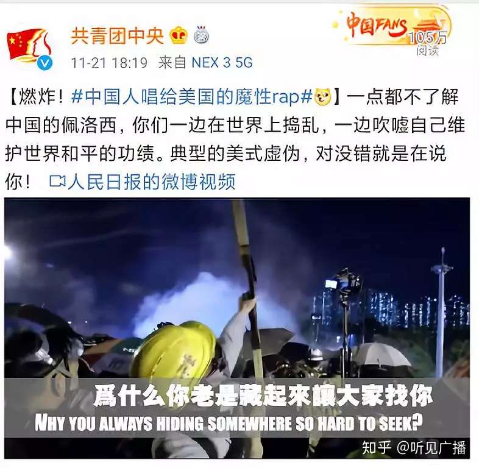The image size is (479, 468).
Task: Click the silver medal badge icon
Action: 202,35
